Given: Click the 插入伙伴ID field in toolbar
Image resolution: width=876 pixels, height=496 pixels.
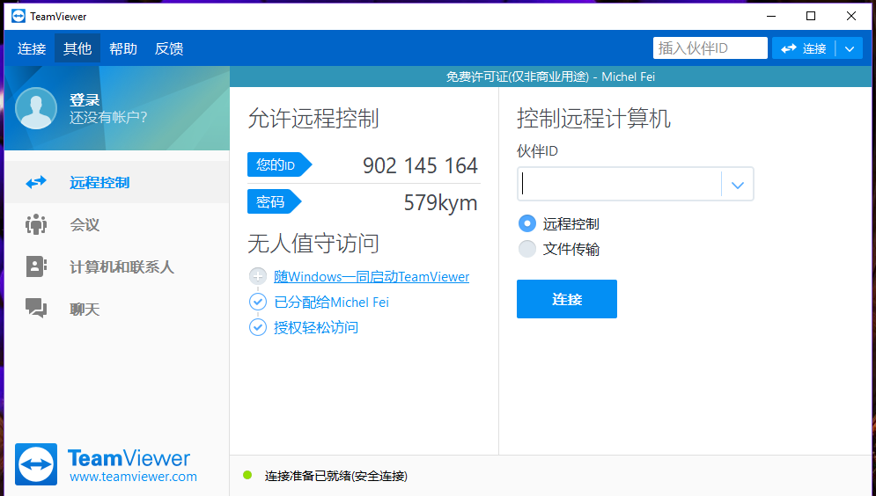Looking at the screenshot, I should pos(710,48).
